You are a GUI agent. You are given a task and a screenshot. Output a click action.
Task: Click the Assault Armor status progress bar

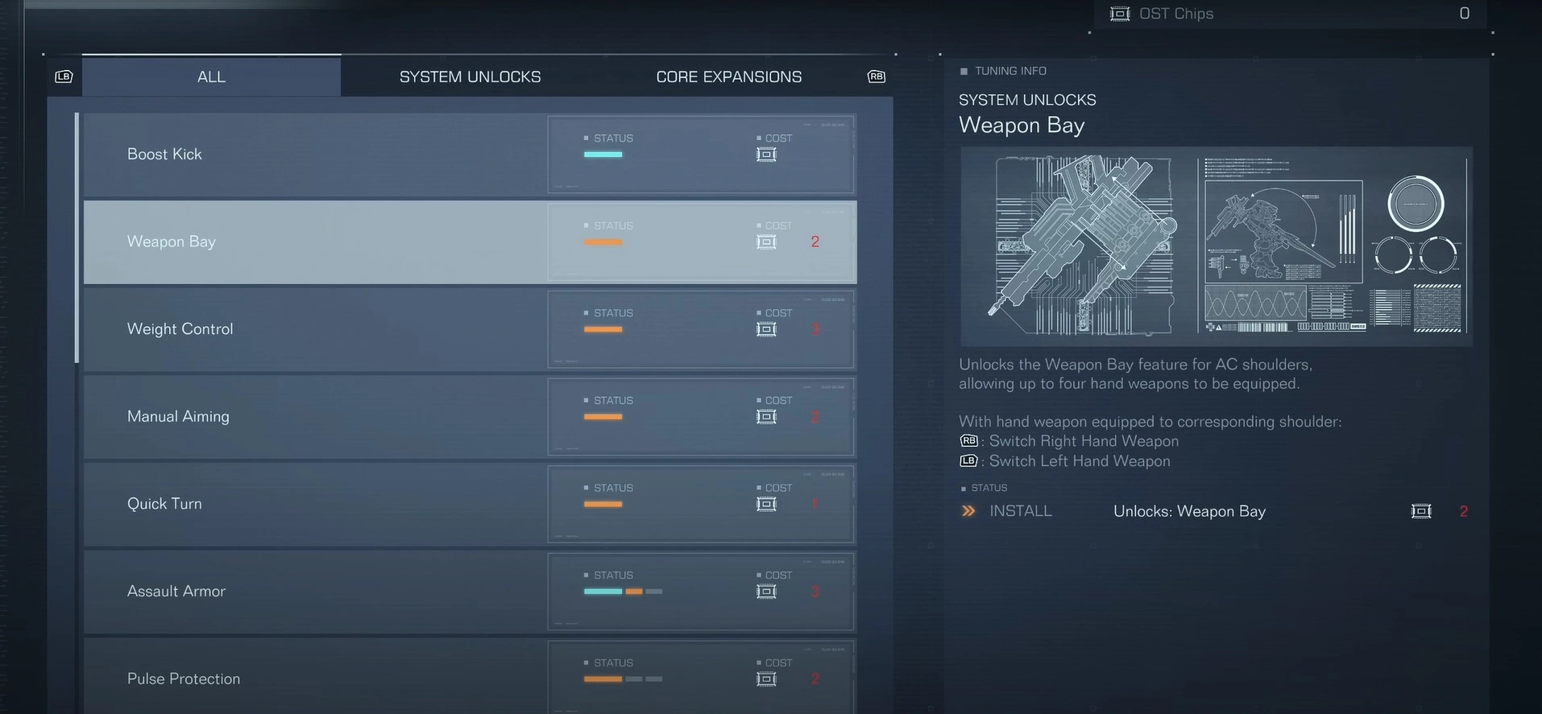pos(623,592)
